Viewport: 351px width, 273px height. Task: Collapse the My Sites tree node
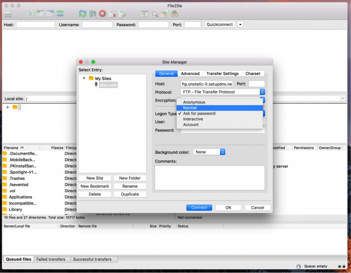pos(84,78)
